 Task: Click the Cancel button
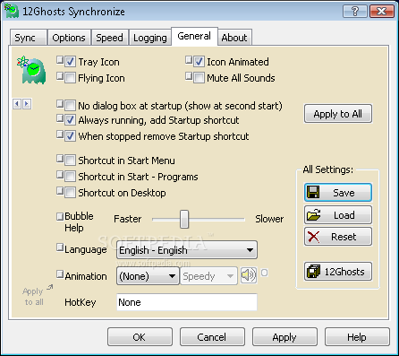point(212,337)
